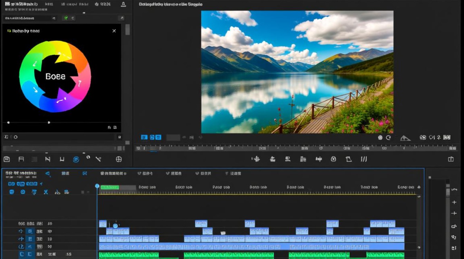Select the wide blue clip on the fourth track
This screenshot has width=464, height=259.
click(252, 247)
